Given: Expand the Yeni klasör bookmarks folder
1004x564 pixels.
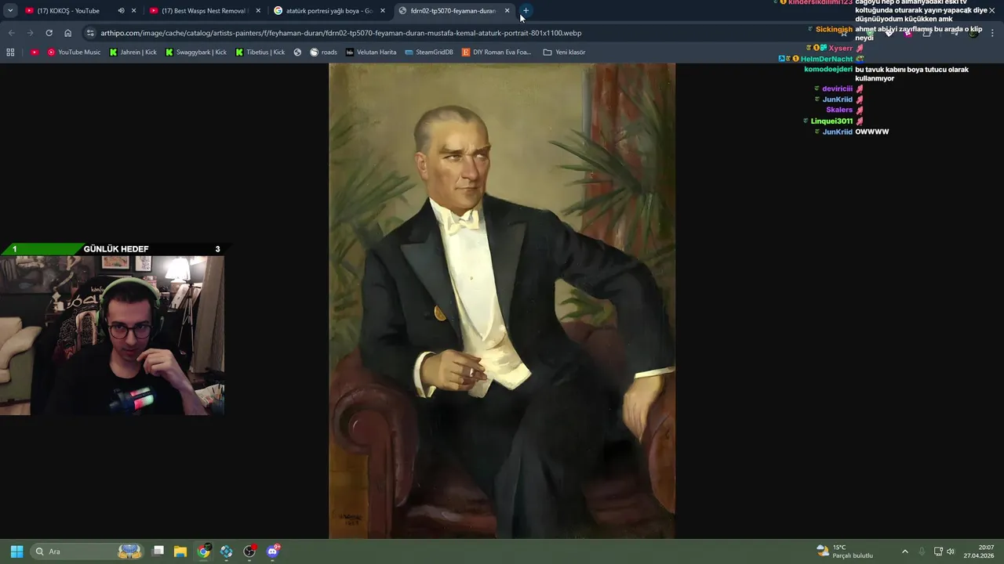Looking at the screenshot, I should pos(564,52).
